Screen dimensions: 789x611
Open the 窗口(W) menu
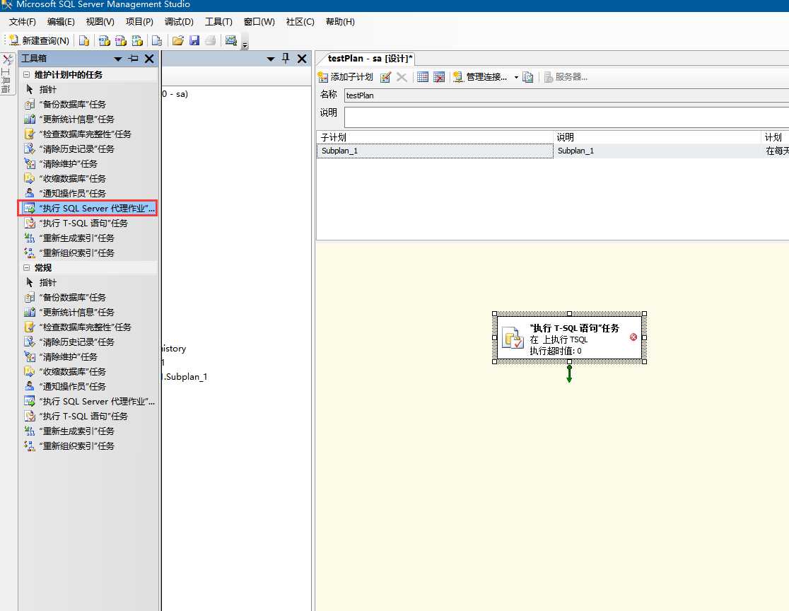(259, 22)
